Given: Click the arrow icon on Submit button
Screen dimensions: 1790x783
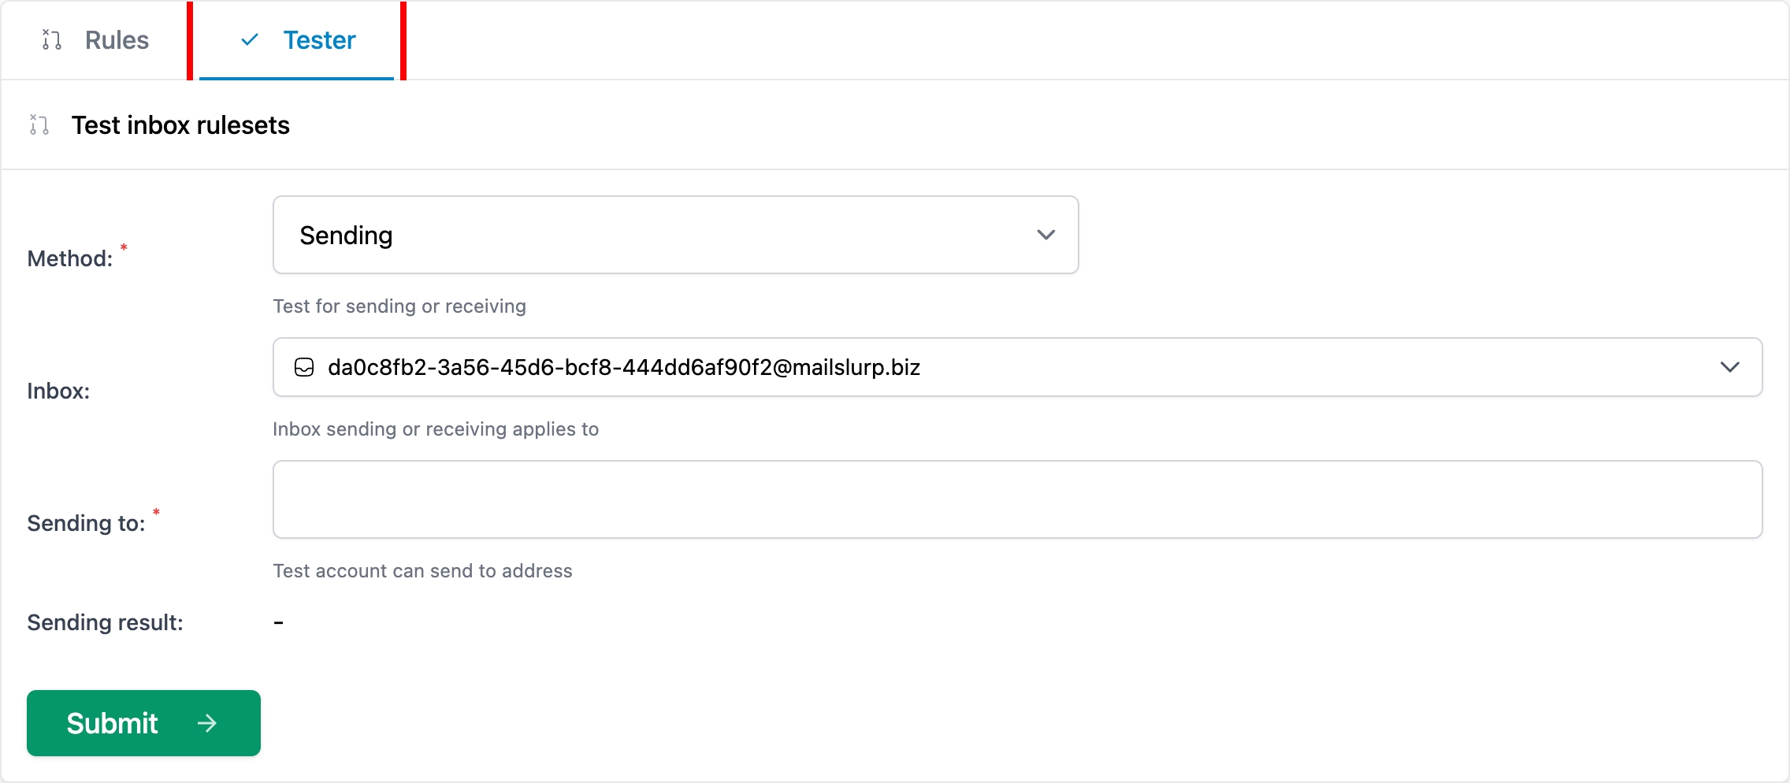Looking at the screenshot, I should [207, 723].
